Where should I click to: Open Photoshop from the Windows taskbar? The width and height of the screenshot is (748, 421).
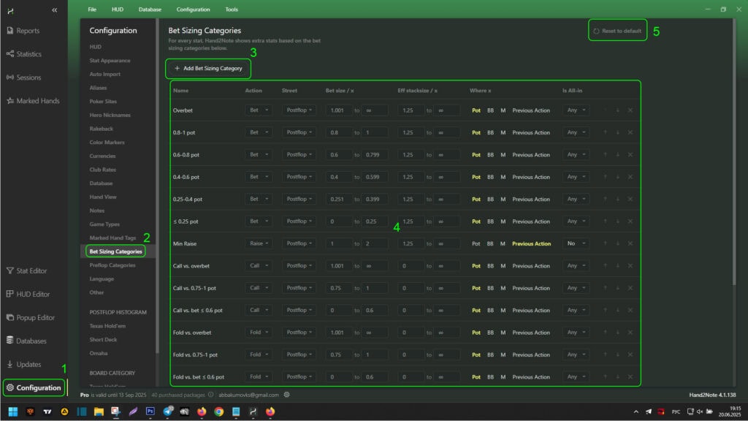click(x=150, y=411)
